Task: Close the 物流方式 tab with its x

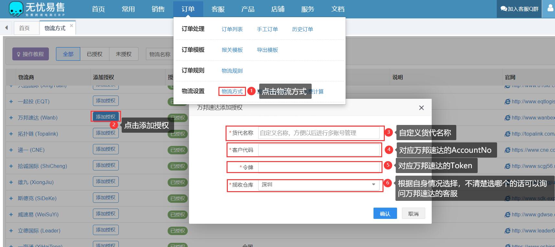Action: (72, 26)
